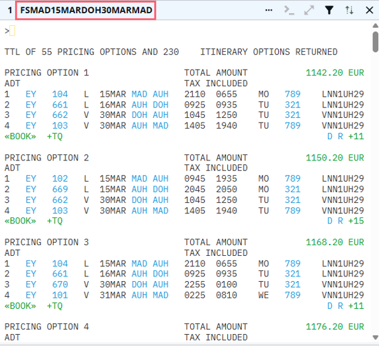Expand +11 more itineraries for Option 1
Viewport: 379px width, 346px height.
[356, 137]
